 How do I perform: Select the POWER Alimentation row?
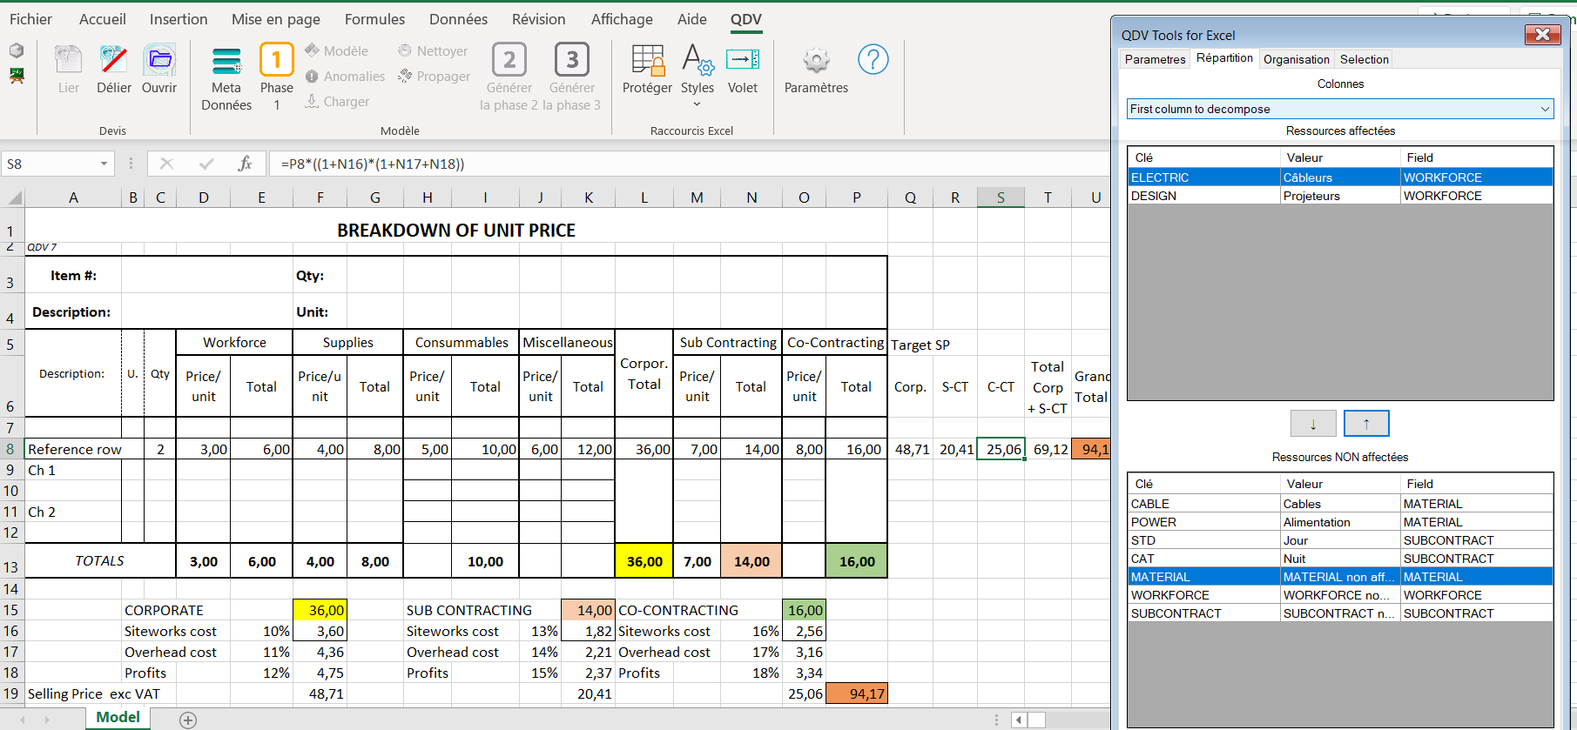[1340, 522]
